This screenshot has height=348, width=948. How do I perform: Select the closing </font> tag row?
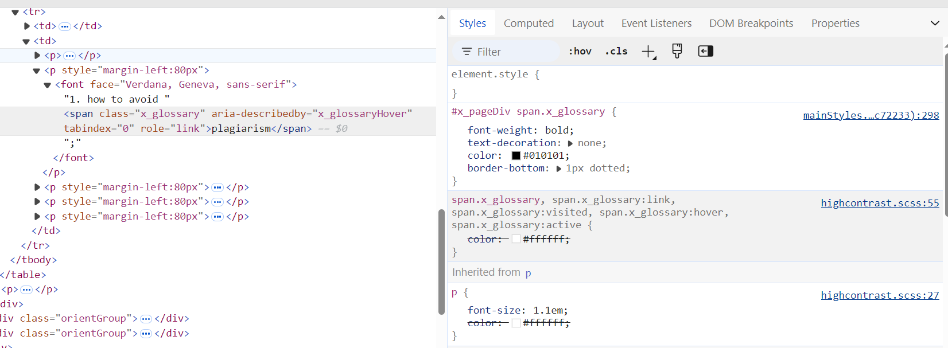pyautogui.click(x=73, y=158)
